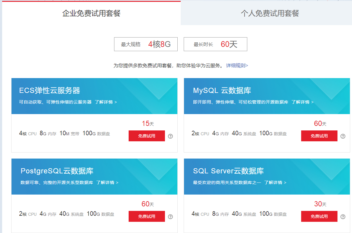Click the 最长时长 60天 box

(215, 44)
